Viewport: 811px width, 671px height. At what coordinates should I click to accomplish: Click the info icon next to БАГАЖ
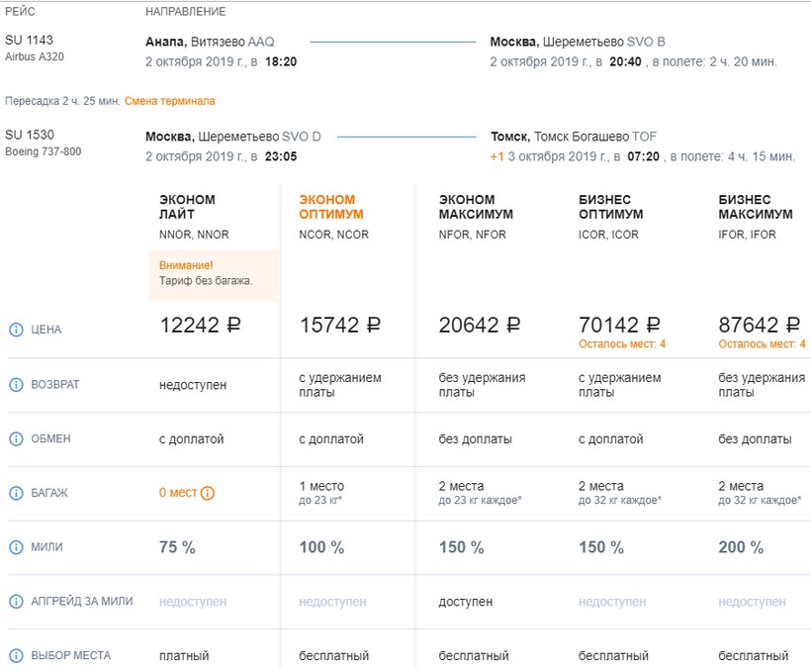pos(16,493)
